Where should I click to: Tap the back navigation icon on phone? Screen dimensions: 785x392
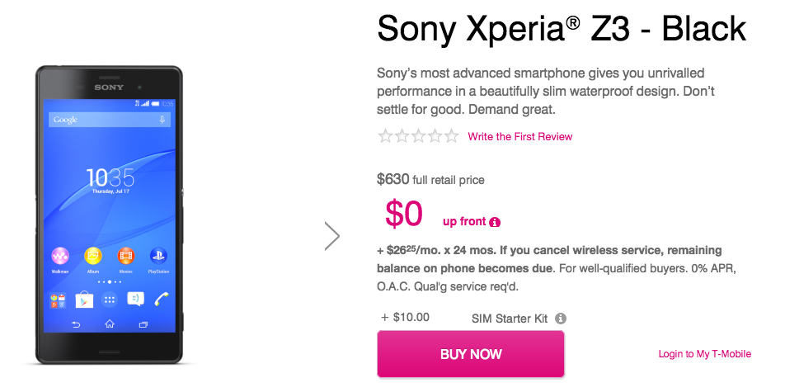click(77, 324)
